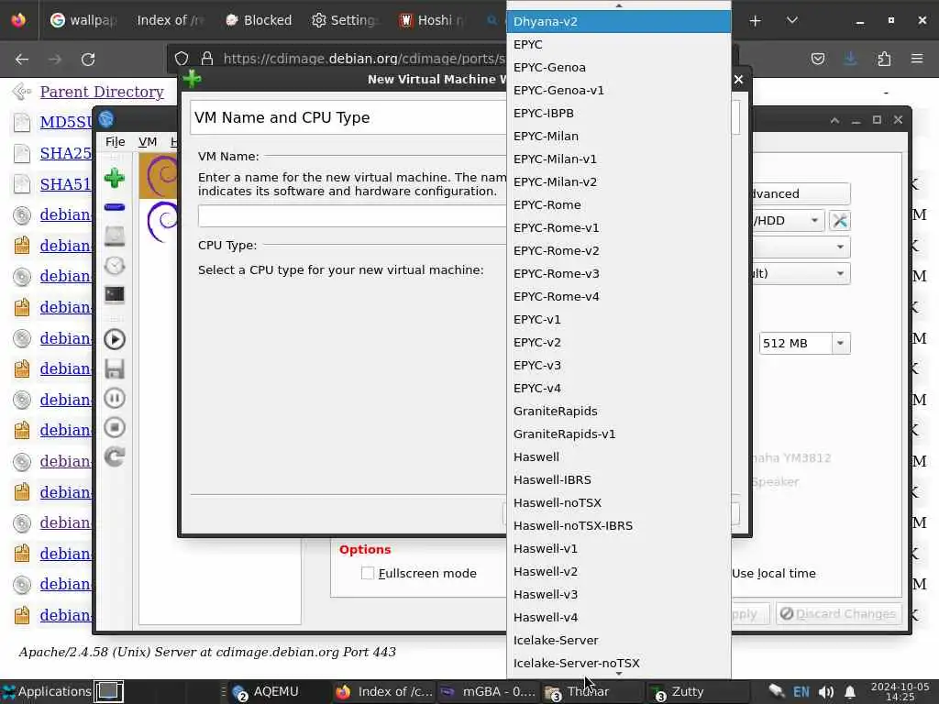Click the green plus Add VM icon in AQEMU toolbar

[x=115, y=179]
